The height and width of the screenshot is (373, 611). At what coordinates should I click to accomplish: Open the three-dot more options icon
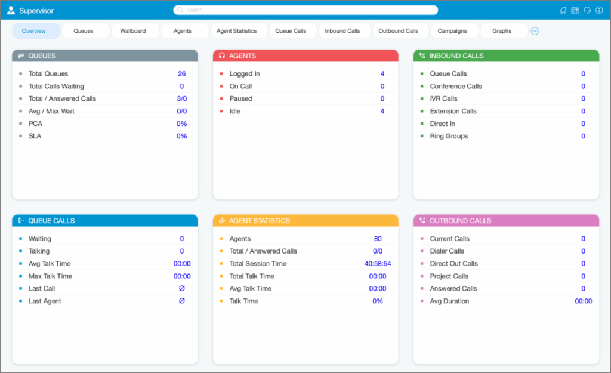599,11
